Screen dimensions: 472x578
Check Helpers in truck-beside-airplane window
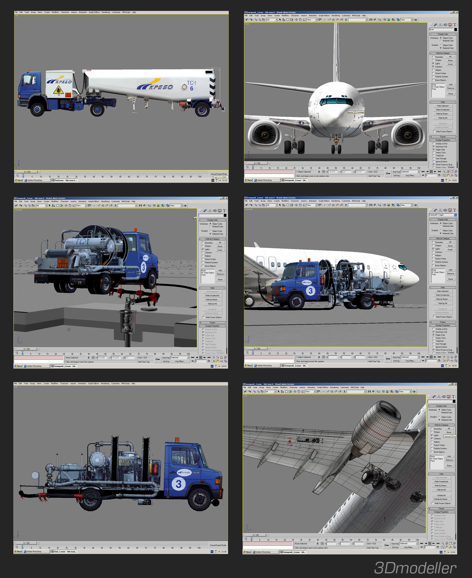[x=433, y=255]
